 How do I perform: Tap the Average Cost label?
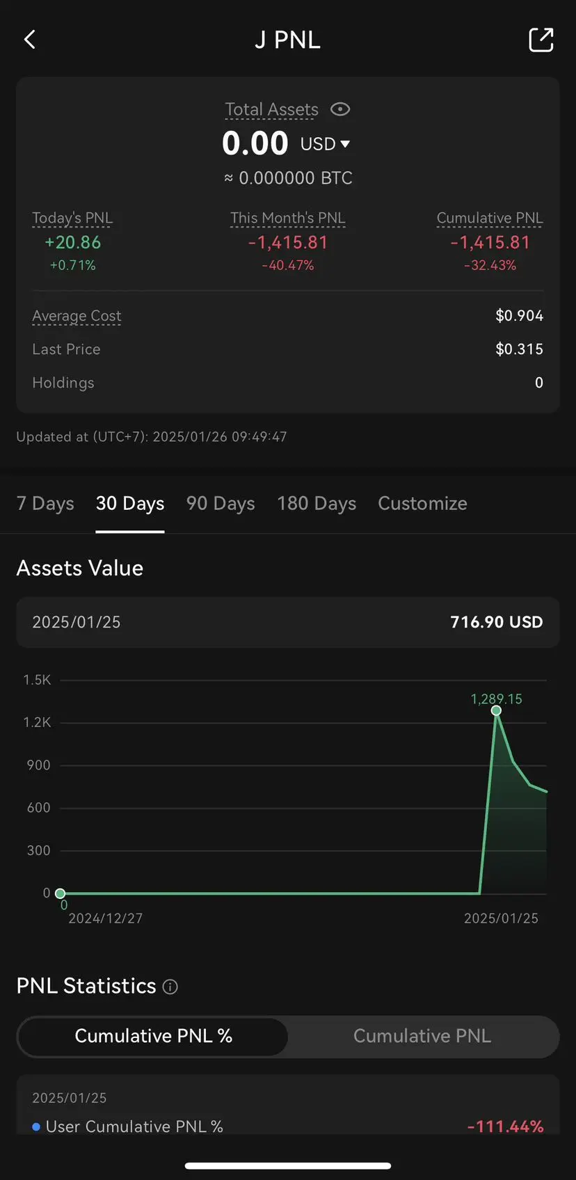[x=77, y=316]
